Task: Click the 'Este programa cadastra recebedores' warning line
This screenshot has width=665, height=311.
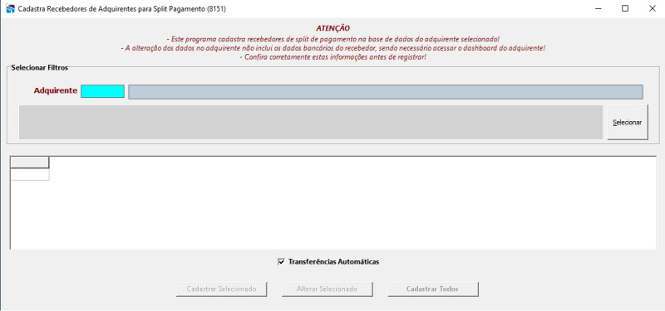Action: coord(333,38)
